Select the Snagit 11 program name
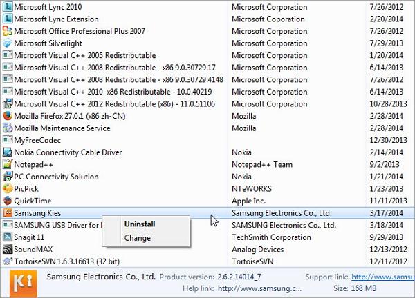Viewport: 415px width, 298px height. click(29, 237)
